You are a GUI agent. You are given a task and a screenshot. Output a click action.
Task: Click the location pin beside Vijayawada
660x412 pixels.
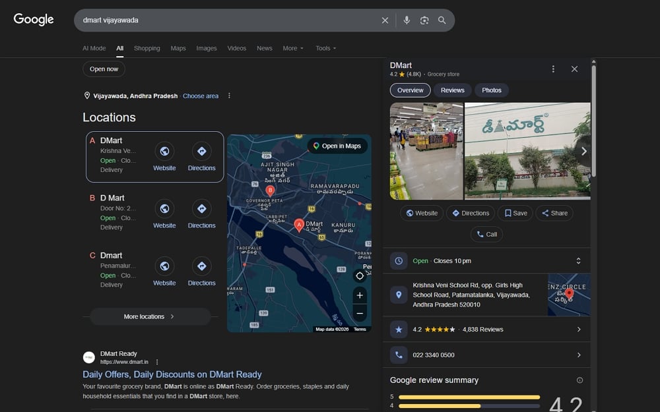click(x=87, y=96)
